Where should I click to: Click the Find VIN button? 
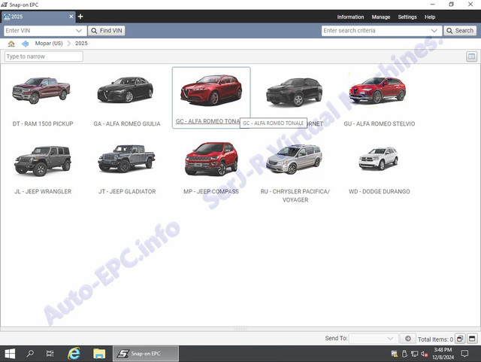[x=107, y=30]
